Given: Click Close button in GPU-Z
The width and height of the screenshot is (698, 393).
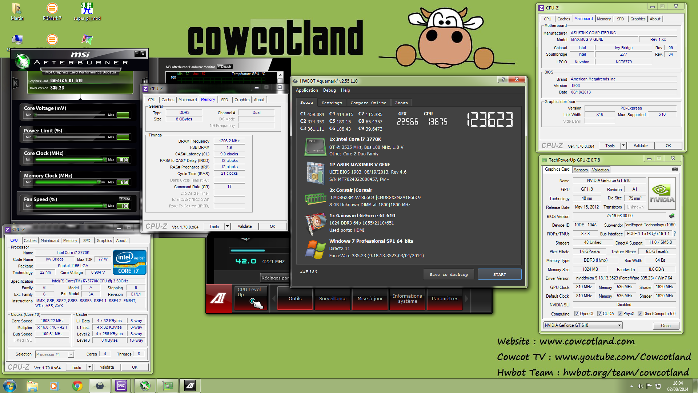Looking at the screenshot, I should pyautogui.click(x=666, y=326).
